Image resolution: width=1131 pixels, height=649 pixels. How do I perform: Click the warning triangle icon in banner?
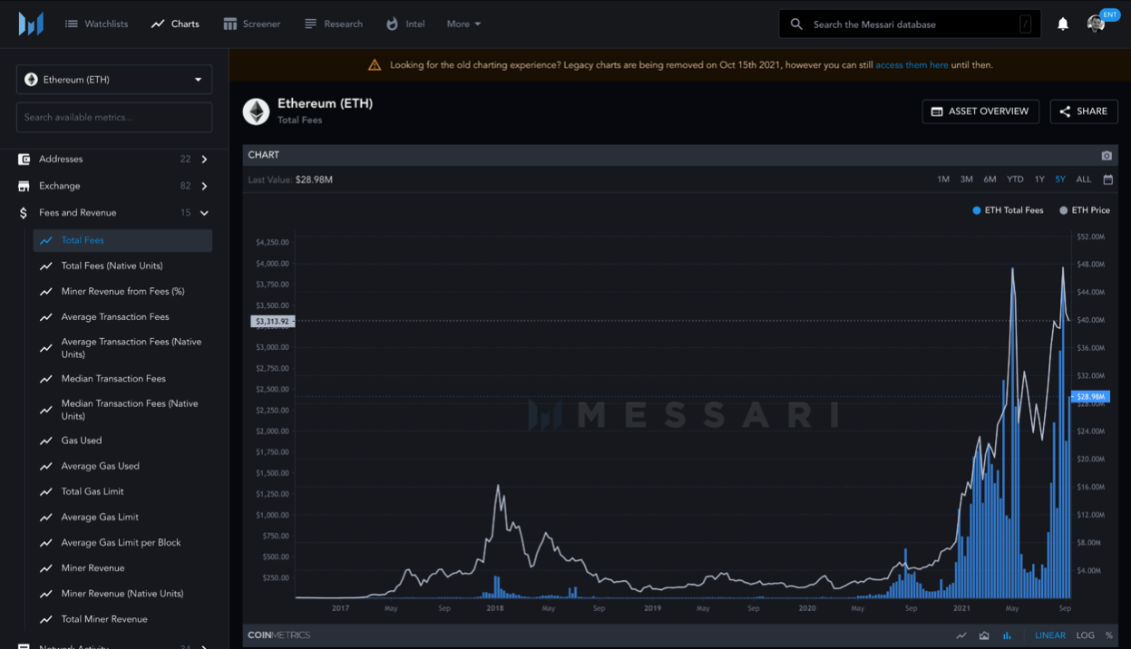[x=375, y=65]
